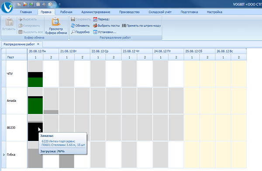Image resolution: width=262 pixels, height=171 pixels.
Task: Click the 20.08.12 Пн date header
Action: (x=43, y=51)
